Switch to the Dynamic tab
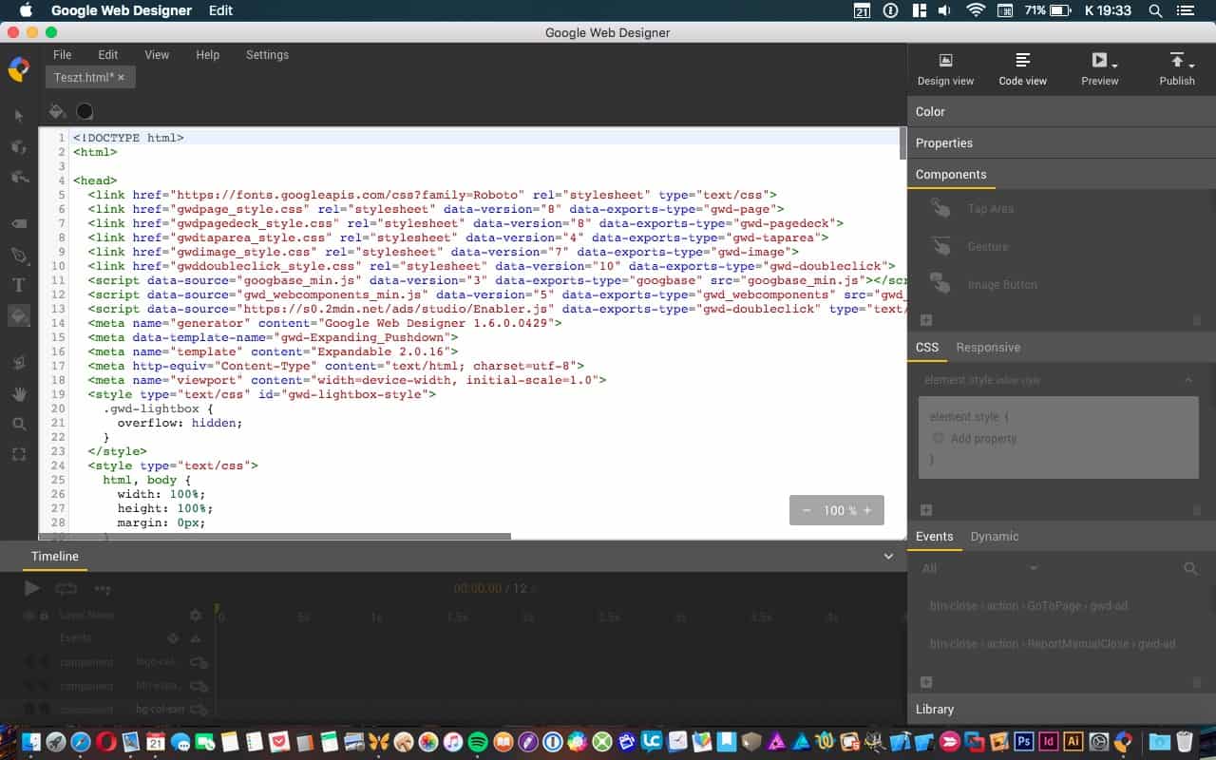 coord(995,537)
